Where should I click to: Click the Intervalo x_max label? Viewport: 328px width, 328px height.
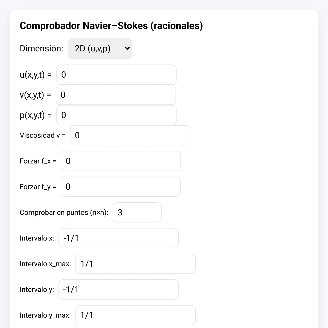[x=45, y=264]
